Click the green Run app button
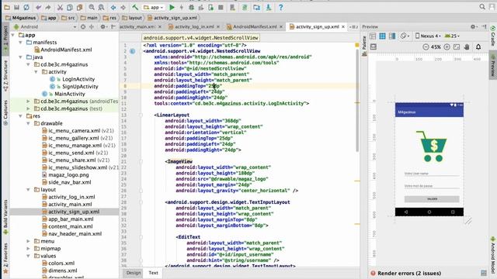497x279 pixels. pyautogui.click(x=172, y=7)
